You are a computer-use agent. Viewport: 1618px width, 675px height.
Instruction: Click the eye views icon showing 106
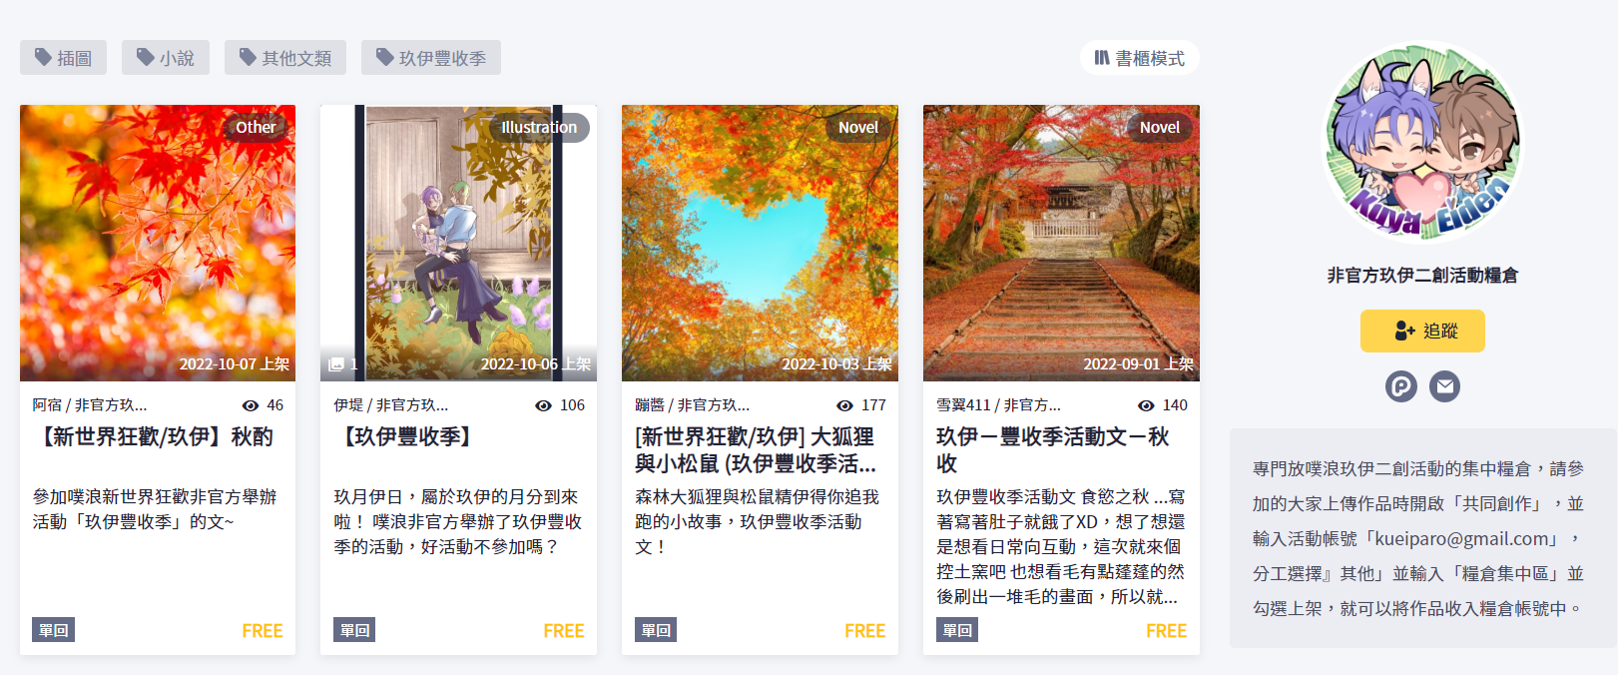click(x=543, y=405)
